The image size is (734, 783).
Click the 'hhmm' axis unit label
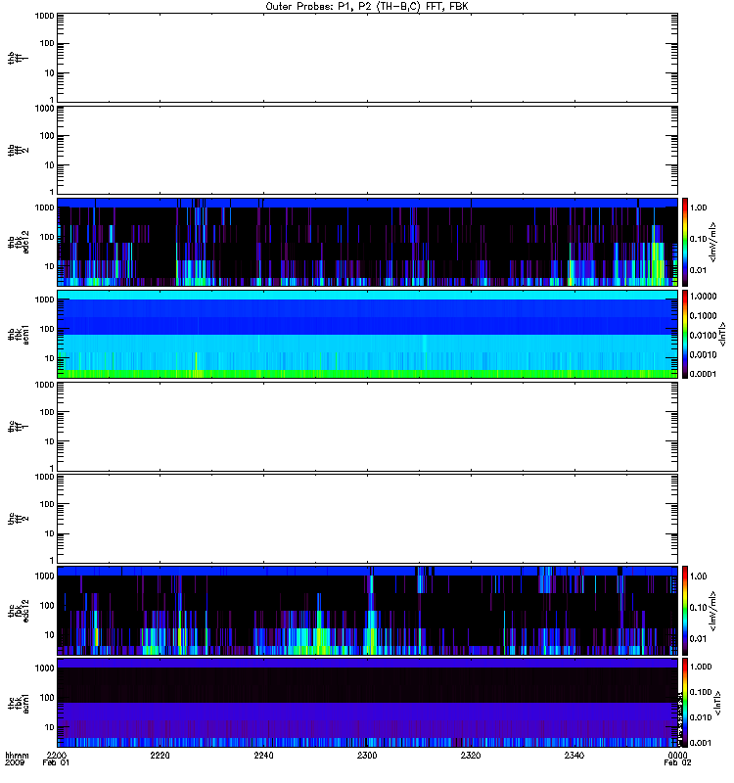pyautogui.click(x=17, y=755)
